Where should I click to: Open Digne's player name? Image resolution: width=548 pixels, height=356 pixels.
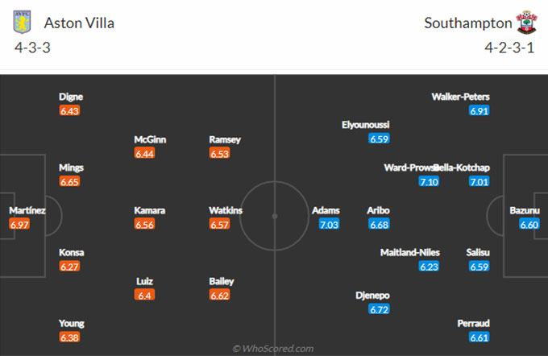71,97
